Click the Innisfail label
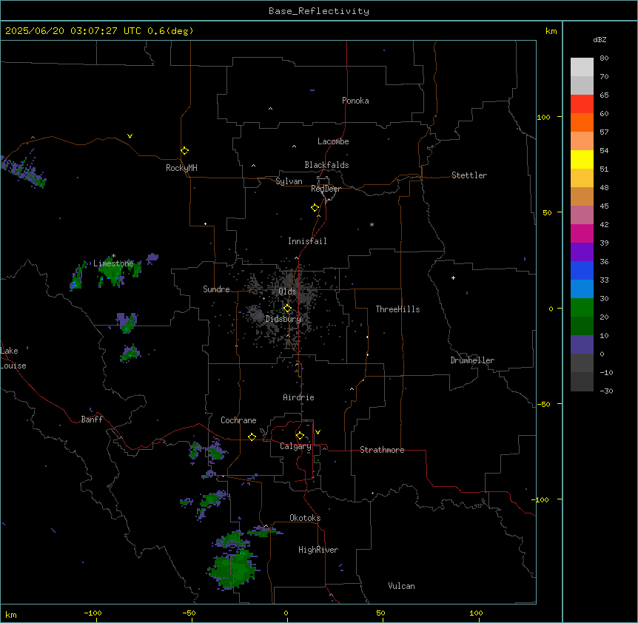 (307, 241)
